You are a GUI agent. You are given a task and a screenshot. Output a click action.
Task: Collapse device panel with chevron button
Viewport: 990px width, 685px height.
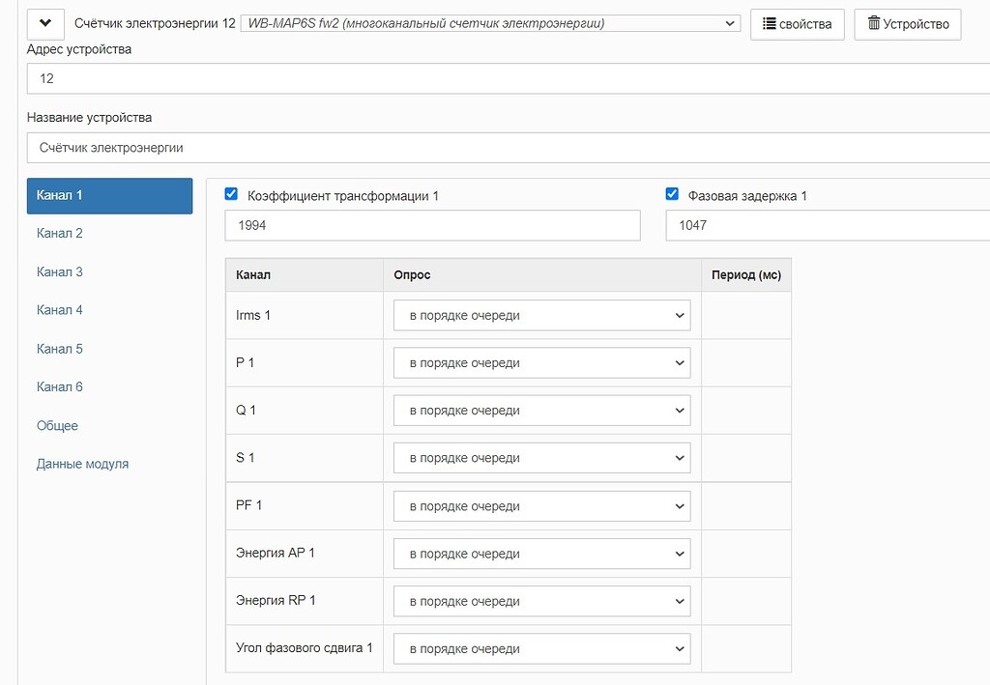pyautogui.click(x=45, y=23)
